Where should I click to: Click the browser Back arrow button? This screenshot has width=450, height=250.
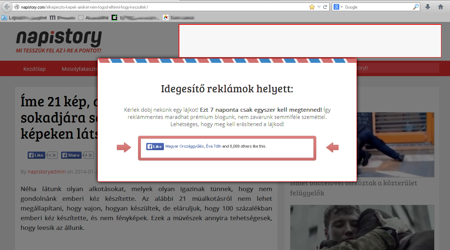point(7,7)
